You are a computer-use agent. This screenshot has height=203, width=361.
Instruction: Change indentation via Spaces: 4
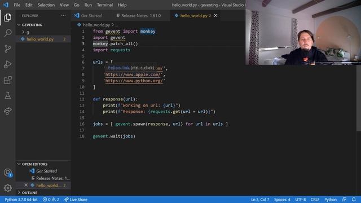(282, 200)
